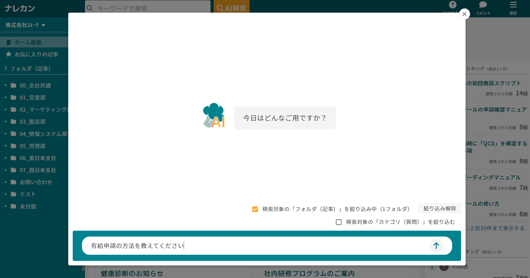Enable the カテゴリ（質問）narrowing checkbox
Viewport: 530px width, 278px height.
click(338, 222)
